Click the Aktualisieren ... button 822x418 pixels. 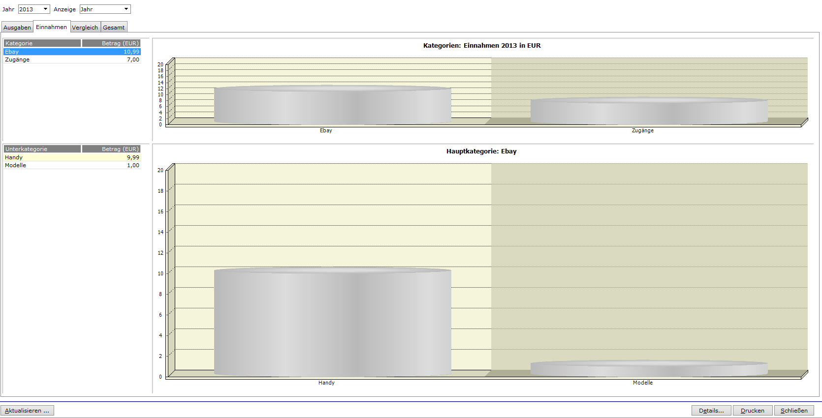27,411
